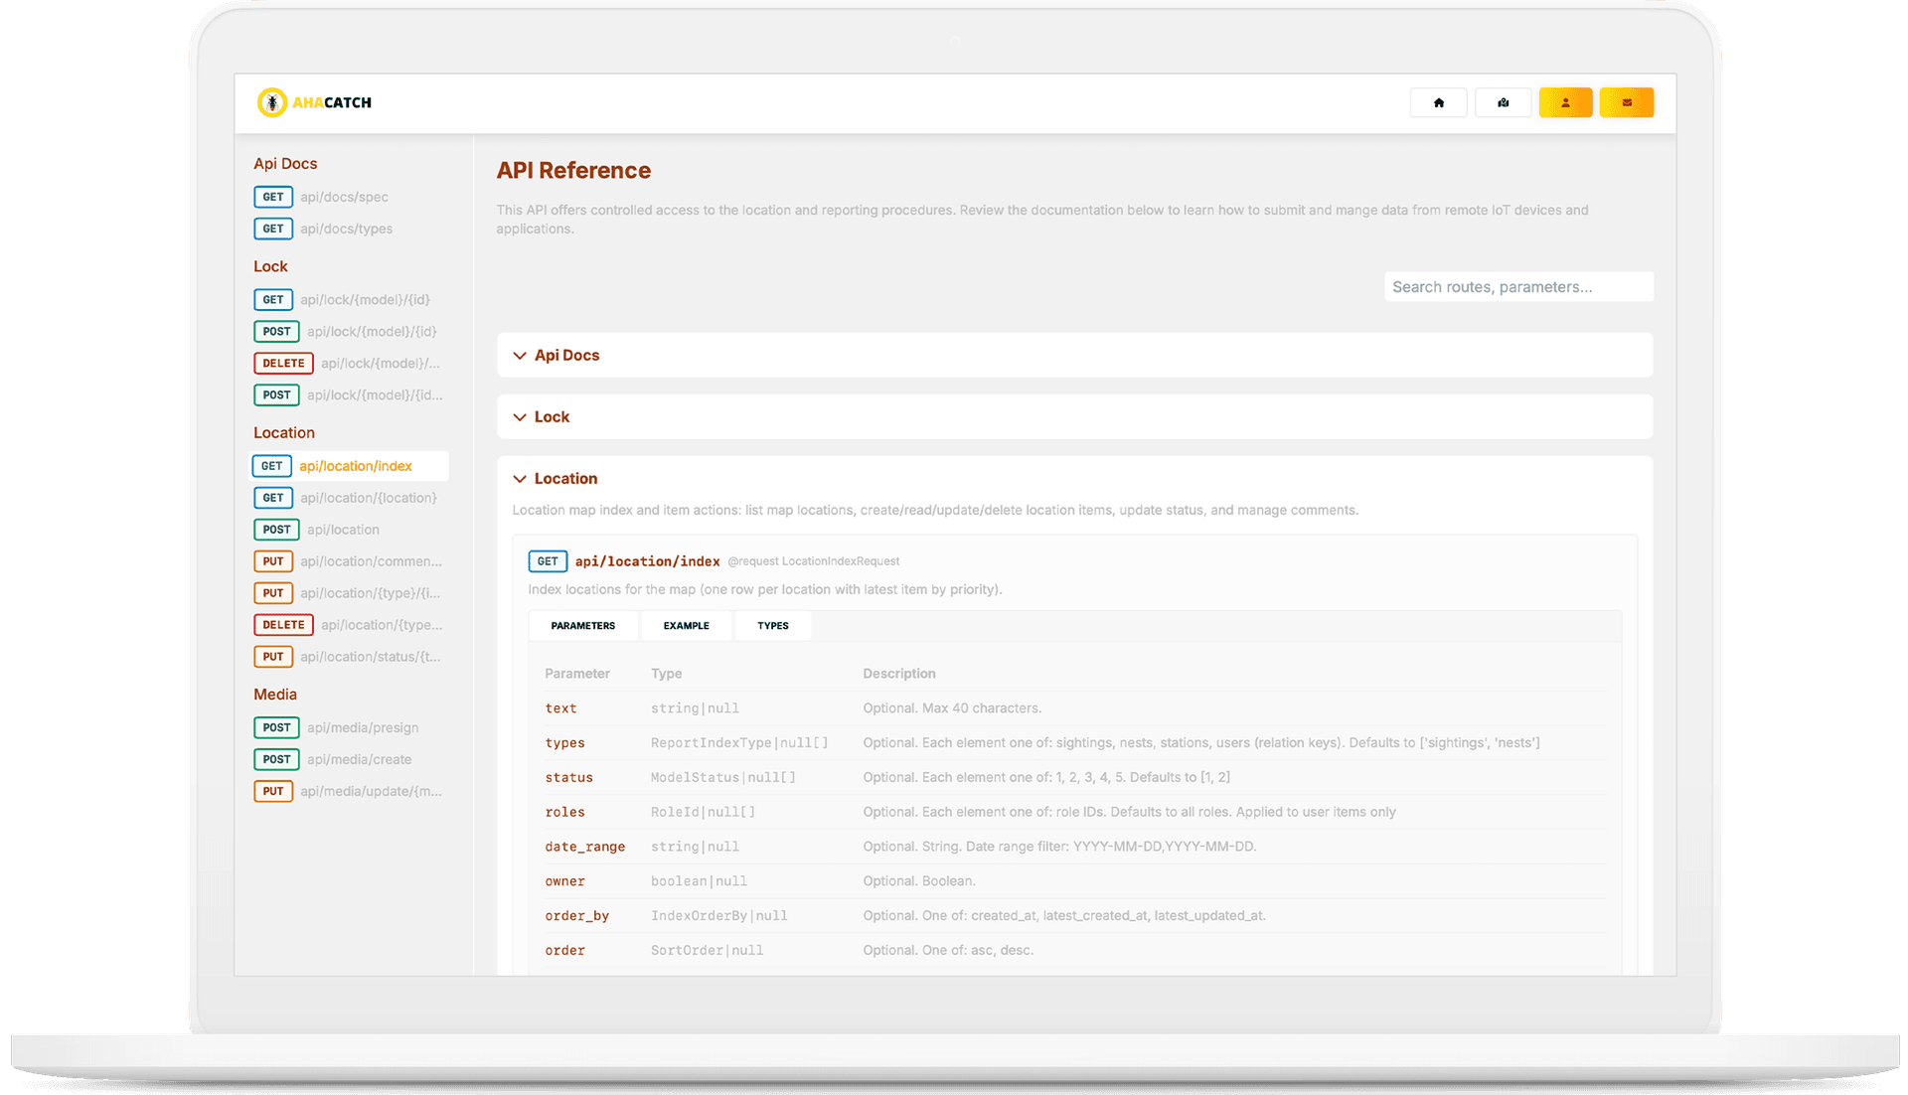
Task: Click the PUT badge beside api/media/update/{m...}
Action: pyautogui.click(x=273, y=791)
